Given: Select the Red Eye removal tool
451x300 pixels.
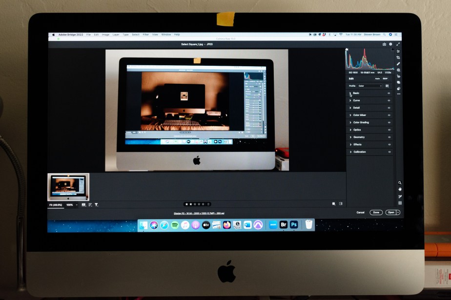Looking at the screenshot, I should click(x=398, y=76).
